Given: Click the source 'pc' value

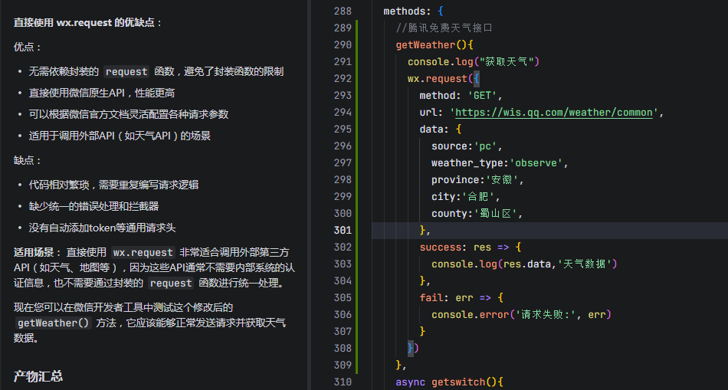Looking at the screenshot, I should point(487,146).
